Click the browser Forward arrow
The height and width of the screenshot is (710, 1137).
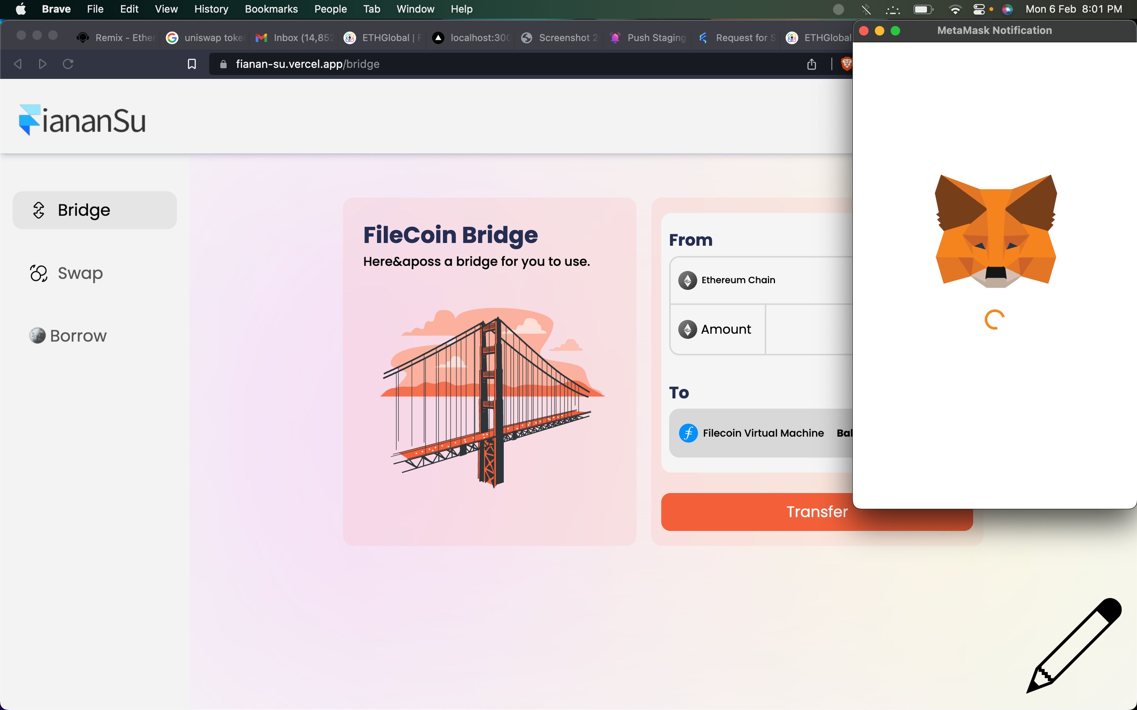point(43,64)
